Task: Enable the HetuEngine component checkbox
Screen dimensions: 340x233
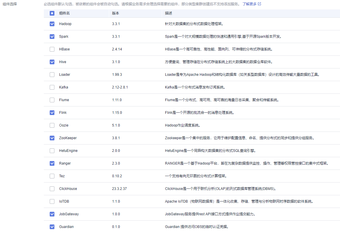Action: [52, 151]
